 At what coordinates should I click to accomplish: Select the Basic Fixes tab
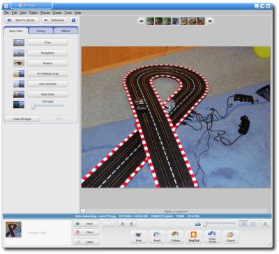pyautogui.click(x=16, y=31)
